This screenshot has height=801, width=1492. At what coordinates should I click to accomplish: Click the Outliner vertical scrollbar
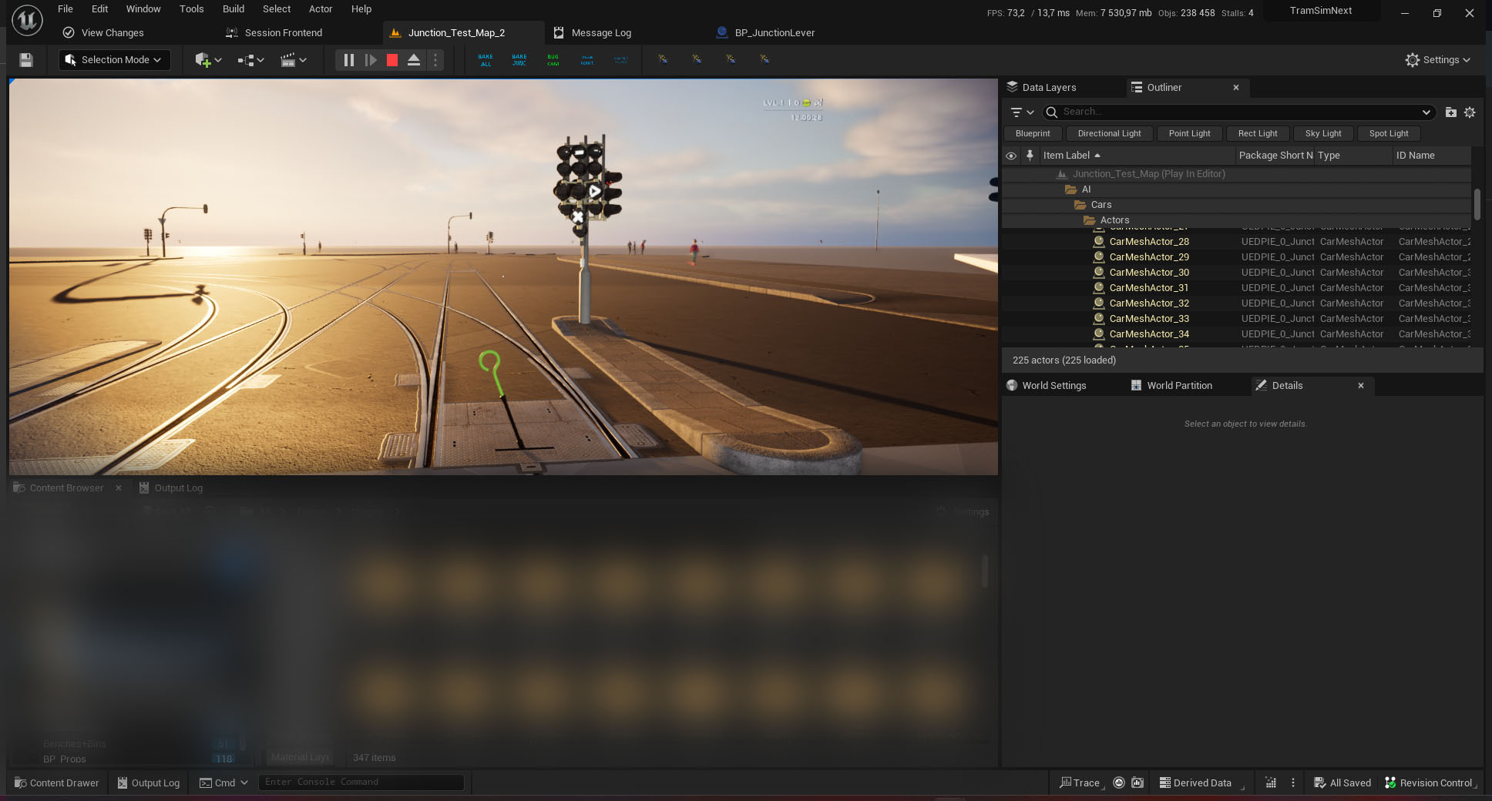click(1477, 204)
